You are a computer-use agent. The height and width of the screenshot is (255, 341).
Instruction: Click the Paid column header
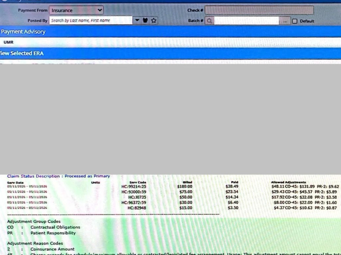tap(235, 182)
